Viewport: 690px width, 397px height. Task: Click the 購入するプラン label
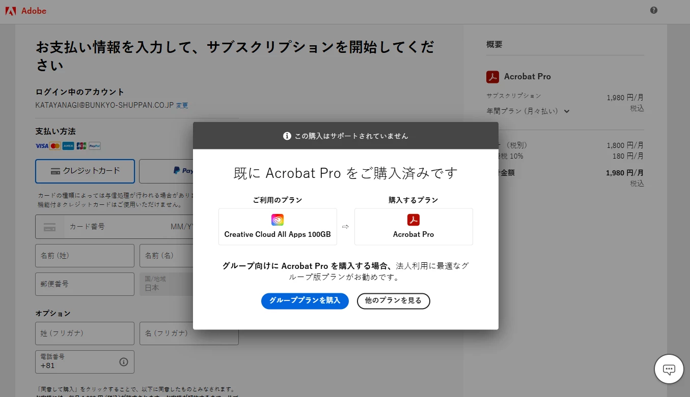pos(413,200)
